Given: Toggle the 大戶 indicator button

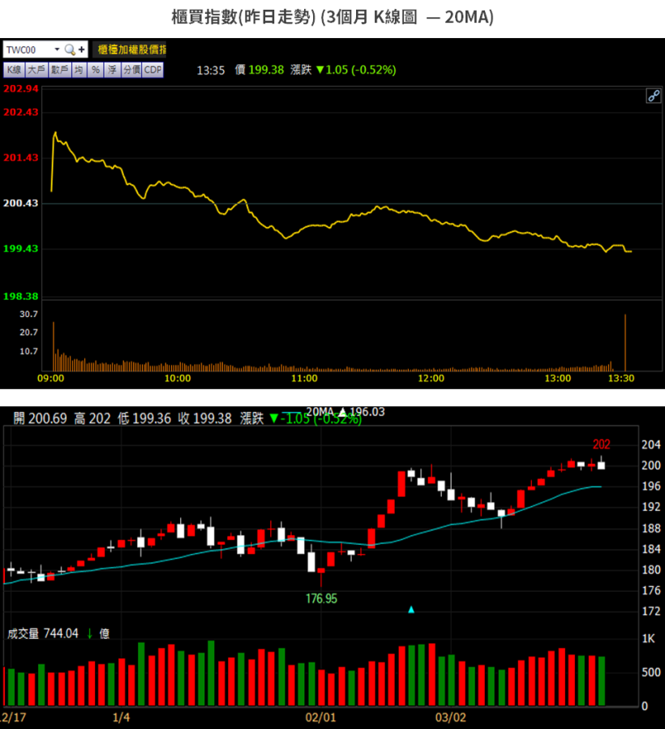Looking at the screenshot, I should coord(36,71).
